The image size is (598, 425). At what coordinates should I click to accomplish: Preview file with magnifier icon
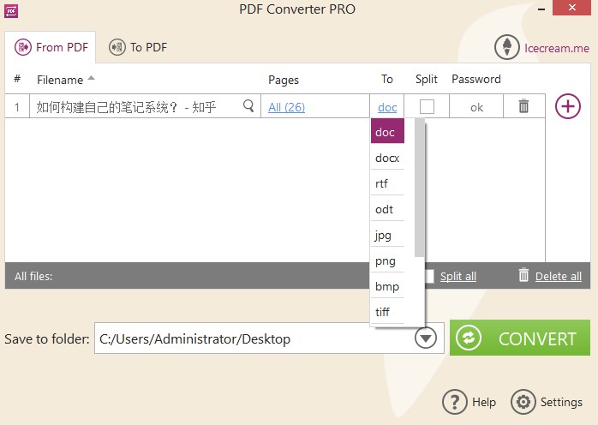coord(248,105)
